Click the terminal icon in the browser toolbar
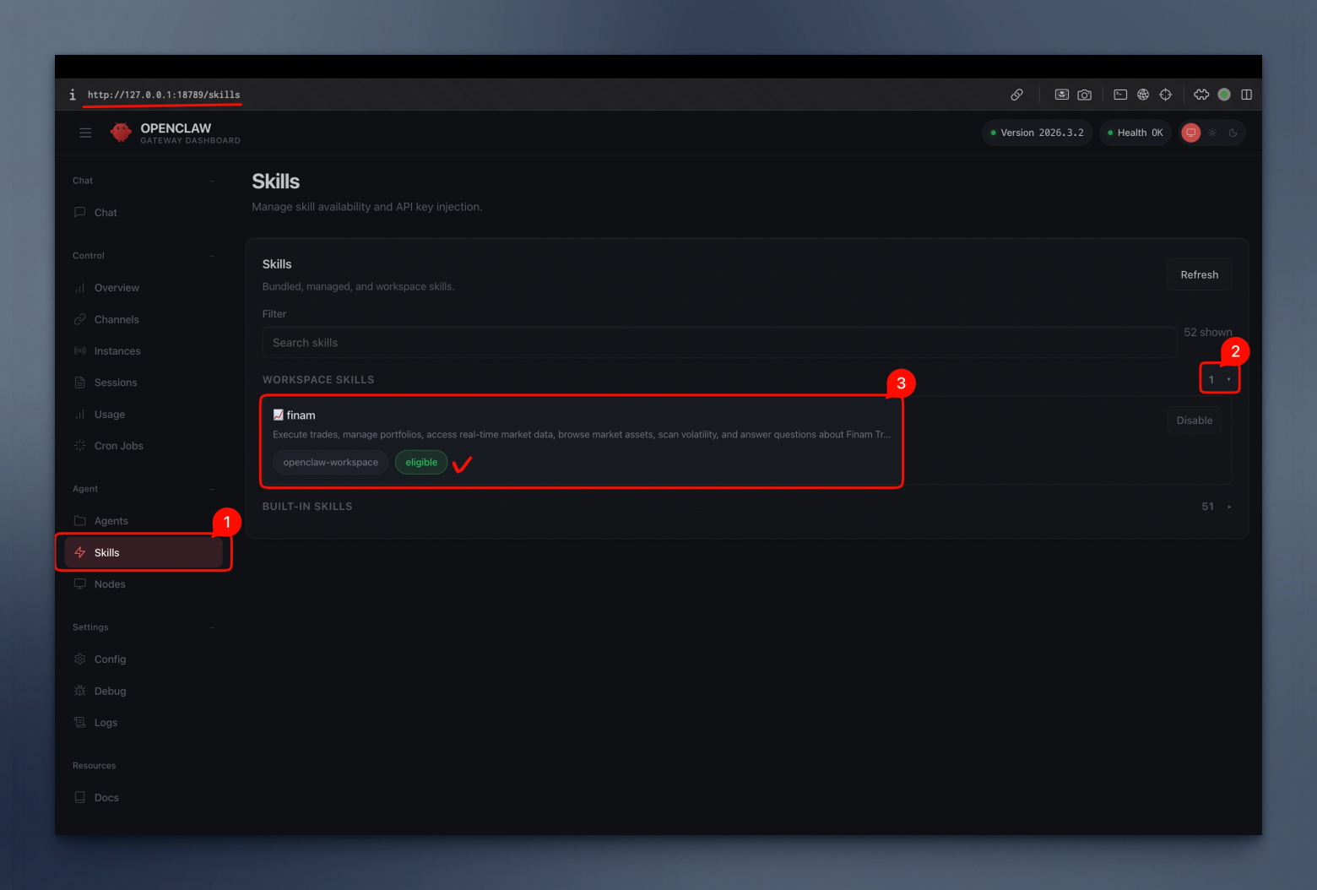 coord(1120,95)
